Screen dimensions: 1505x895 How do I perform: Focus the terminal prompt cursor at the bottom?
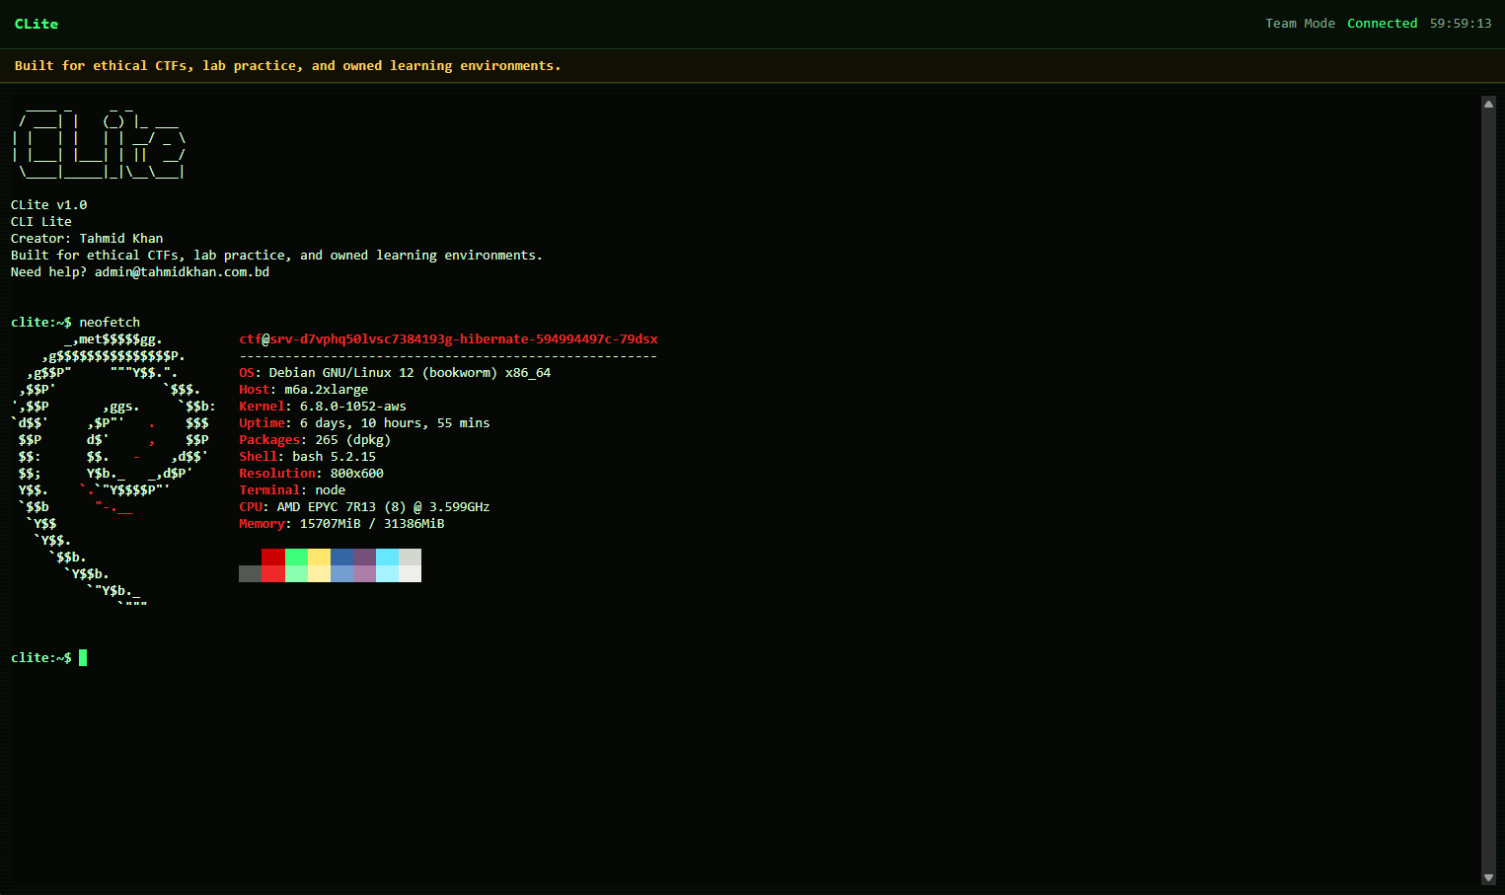[x=83, y=657]
